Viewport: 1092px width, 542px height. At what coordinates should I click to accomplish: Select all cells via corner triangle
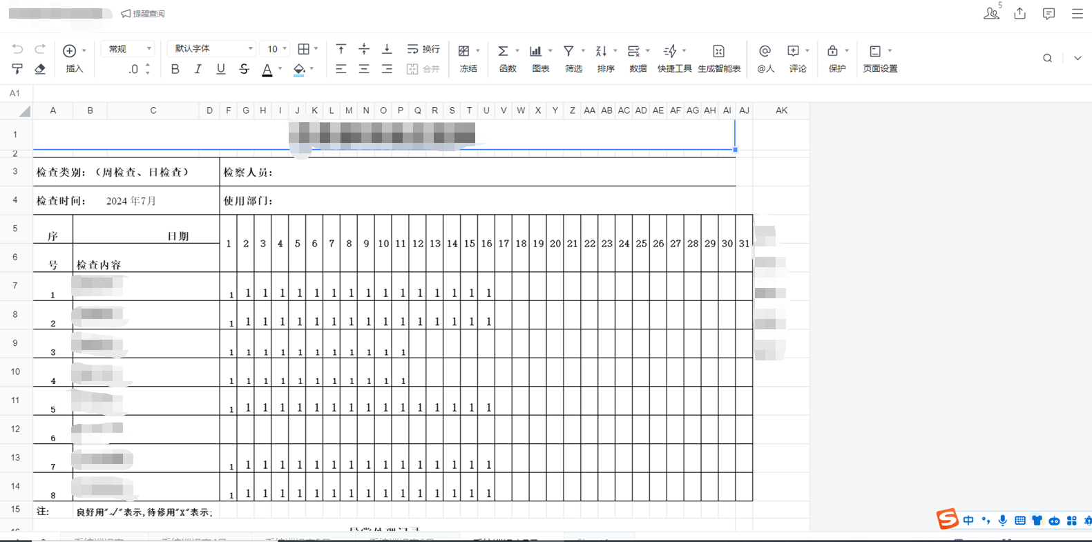coord(24,111)
